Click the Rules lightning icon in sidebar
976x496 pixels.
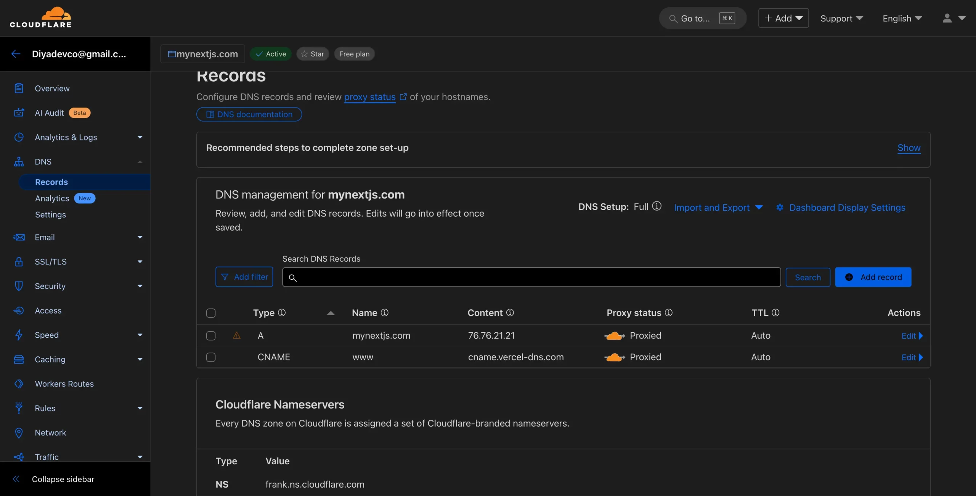18,408
